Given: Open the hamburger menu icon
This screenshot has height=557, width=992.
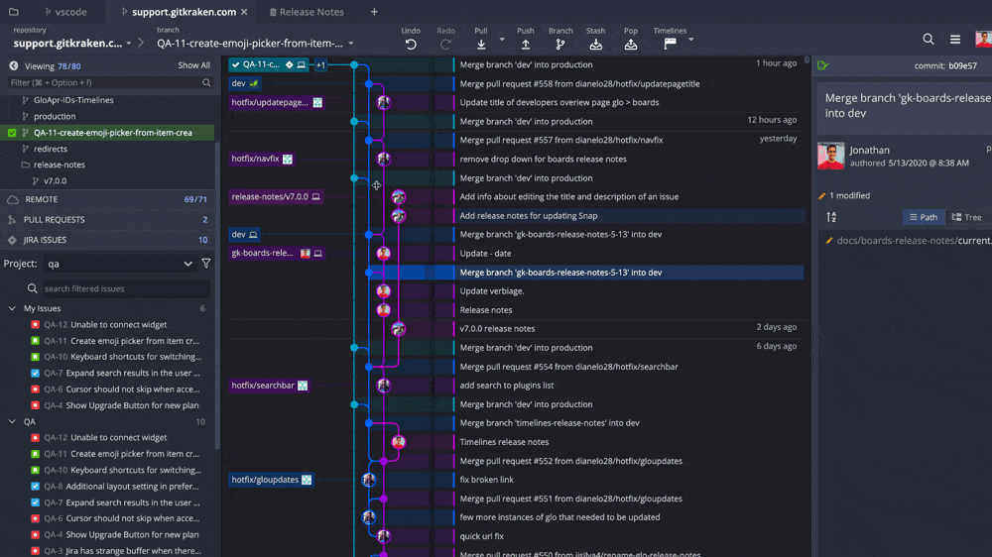Looking at the screenshot, I should [x=955, y=40].
